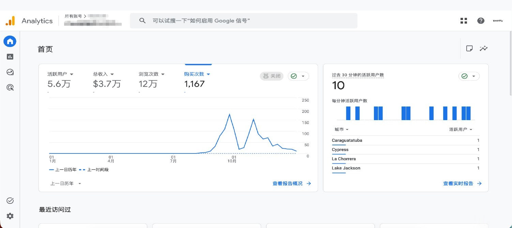Viewport: 512px width, 228px height.
Task: Open the setup assistant checkmark icon
Action: [10, 201]
